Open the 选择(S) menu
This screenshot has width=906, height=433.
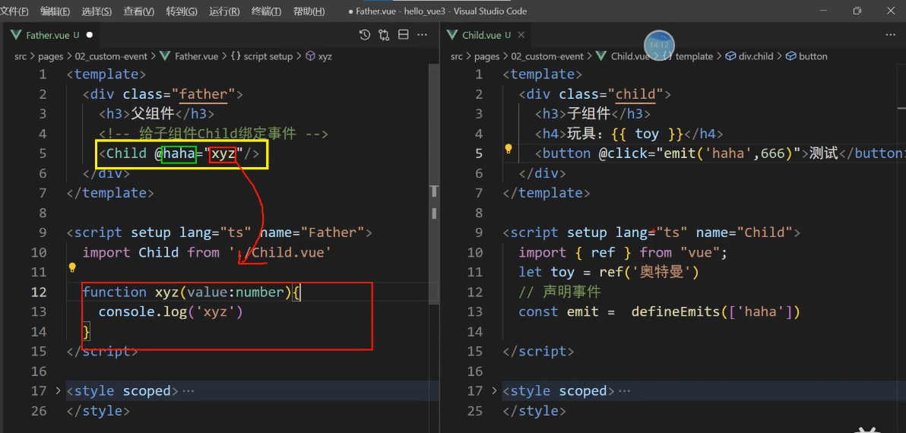pos(97,11)
